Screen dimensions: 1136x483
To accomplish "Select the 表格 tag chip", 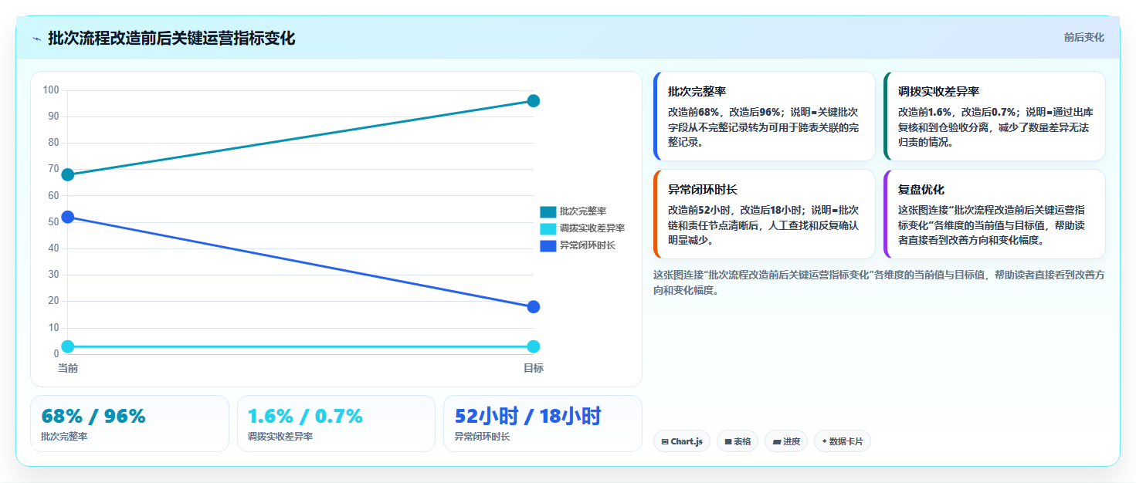I will click(738, 441).
